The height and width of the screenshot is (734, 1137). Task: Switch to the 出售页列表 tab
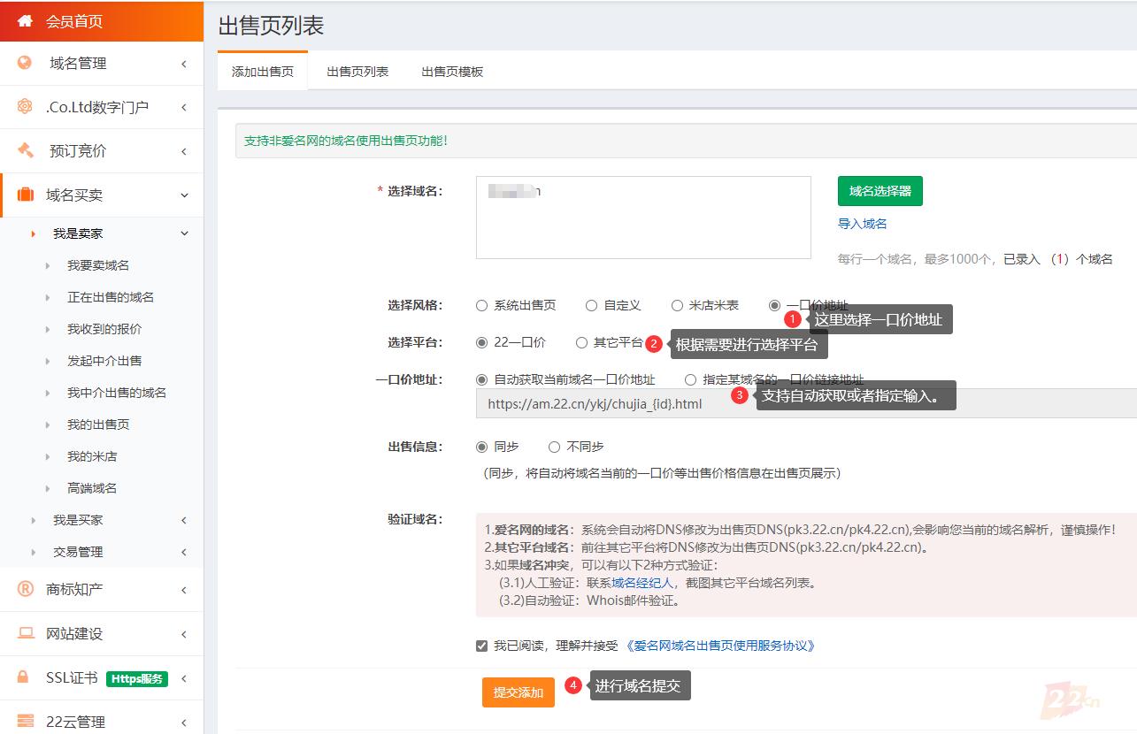coord(357,72)
